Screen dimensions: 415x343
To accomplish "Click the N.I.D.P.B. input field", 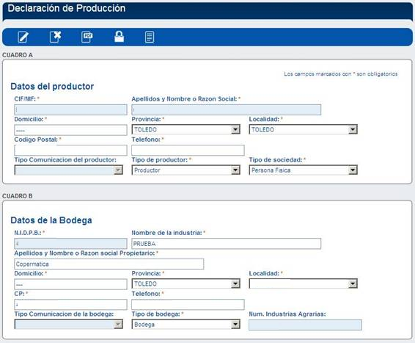I will coord(70,243).
